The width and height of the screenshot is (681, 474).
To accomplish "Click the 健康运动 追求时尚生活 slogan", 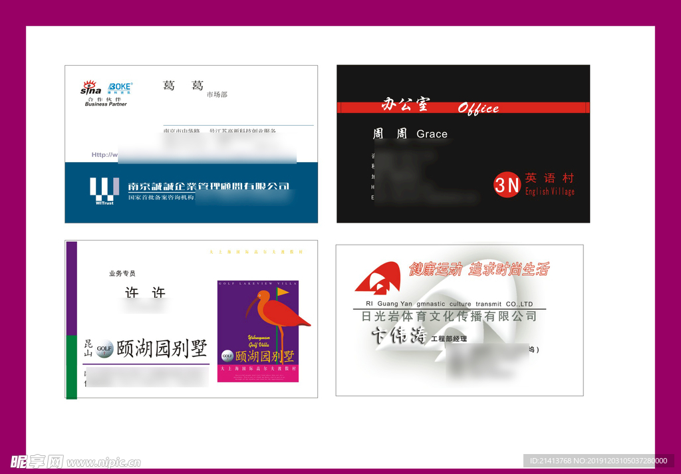I will click(x=479, y=269).
